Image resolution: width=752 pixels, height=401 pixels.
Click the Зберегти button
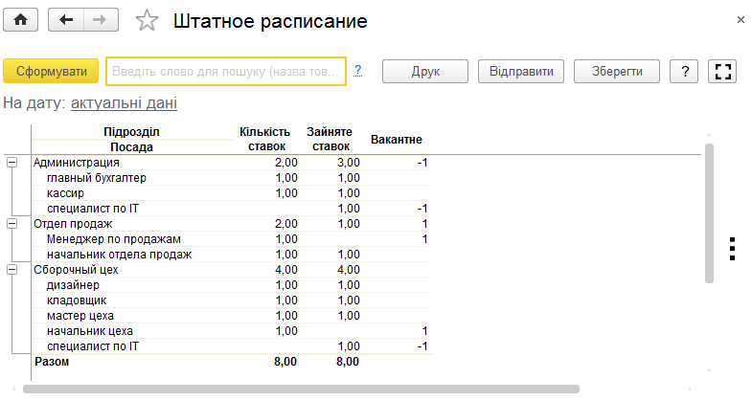617,72
